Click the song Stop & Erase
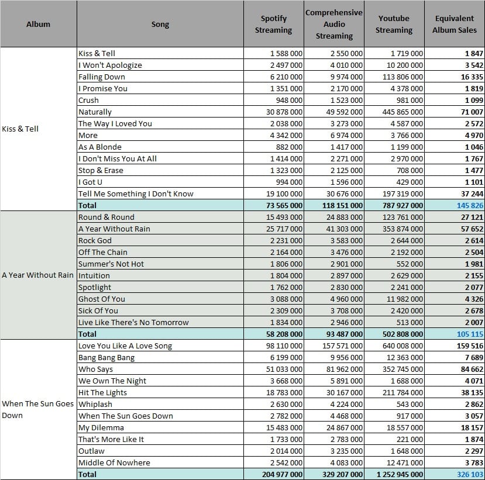The image size is (485, 480). coord(160,170)
